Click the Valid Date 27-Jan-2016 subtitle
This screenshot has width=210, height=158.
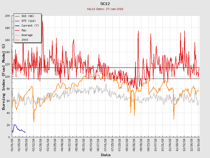(x=105, y=9)
